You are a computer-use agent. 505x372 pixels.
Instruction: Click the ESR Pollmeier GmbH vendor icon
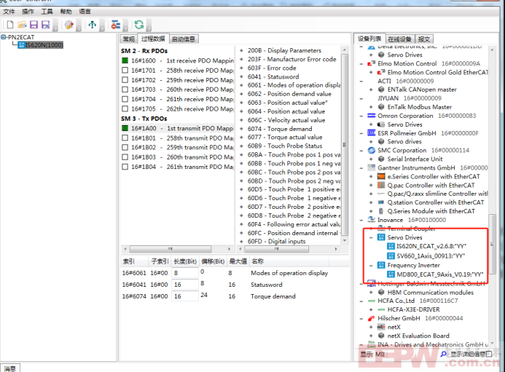click(x=372, y=133)
